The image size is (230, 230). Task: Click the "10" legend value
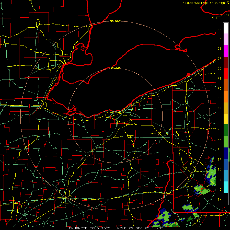pos(220,169)
